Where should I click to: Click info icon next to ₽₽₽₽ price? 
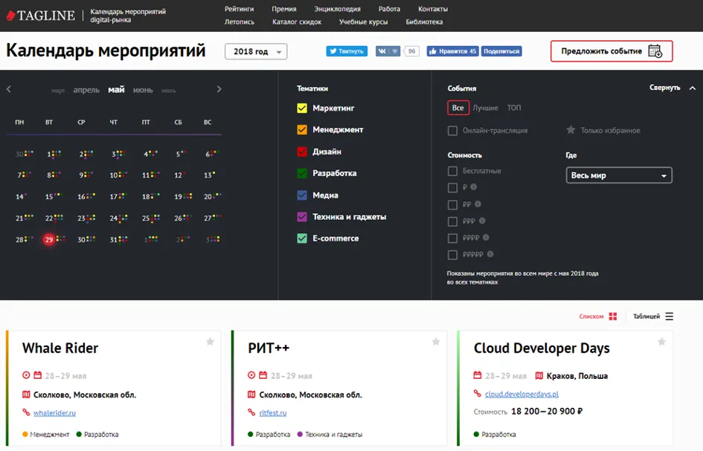[x=486, y=237]
